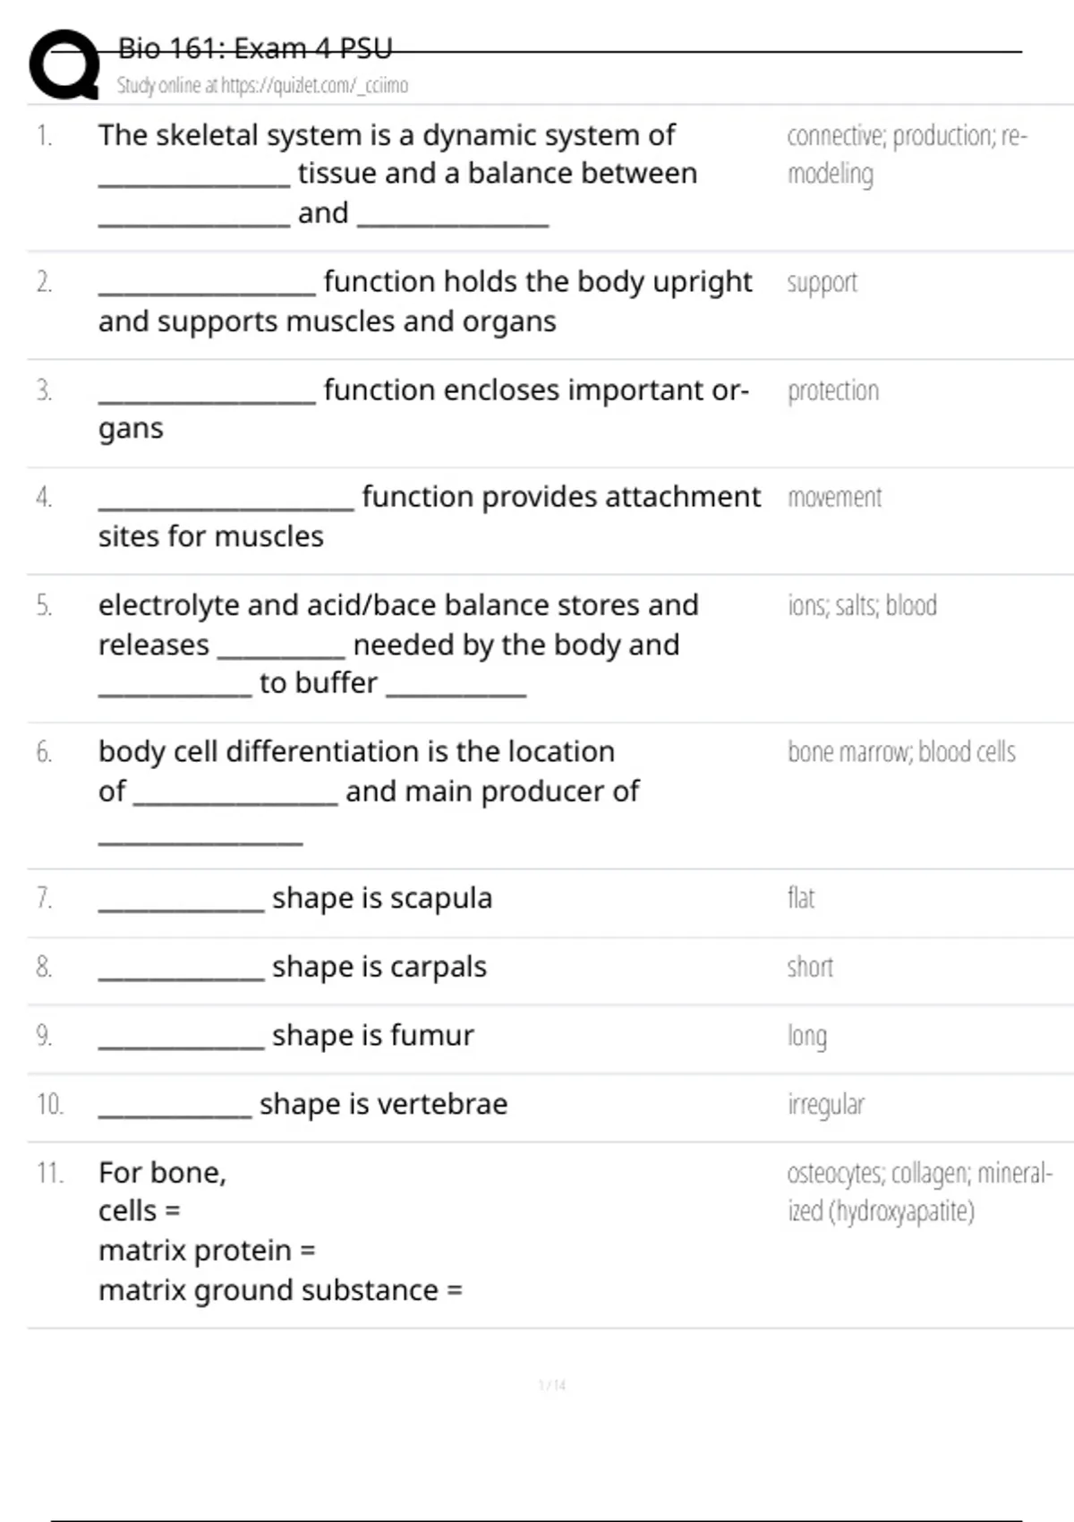This screenshot has height=1522, width=1074.
Task: Click the question 'shape is scapula'
Action: (x=381, y=898)
